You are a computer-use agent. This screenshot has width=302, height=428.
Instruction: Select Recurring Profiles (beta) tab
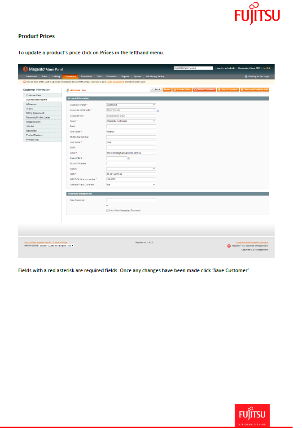point(43,117)
